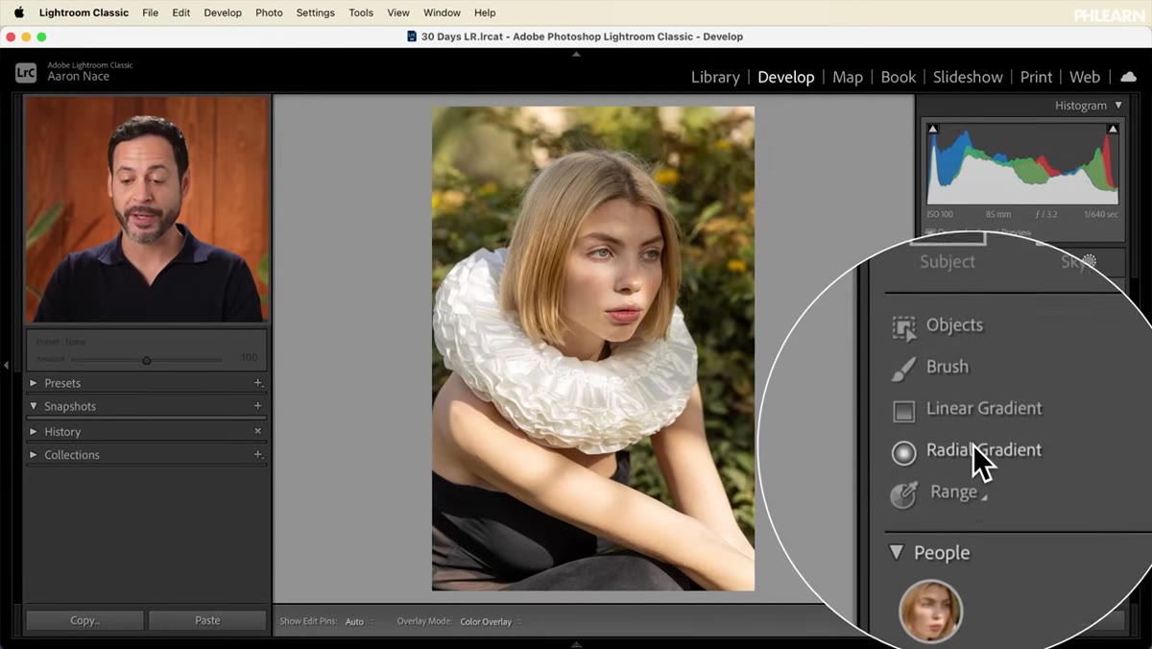Switch to the Web module

1085,77
